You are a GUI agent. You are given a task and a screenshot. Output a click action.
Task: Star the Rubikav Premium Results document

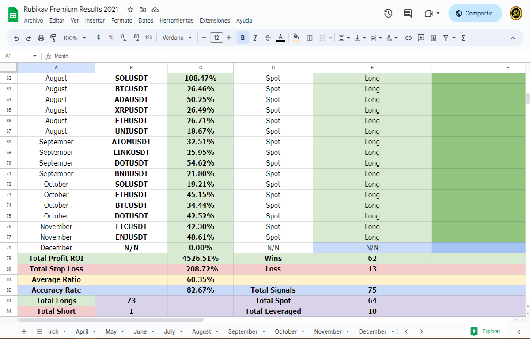click(130, 10)
